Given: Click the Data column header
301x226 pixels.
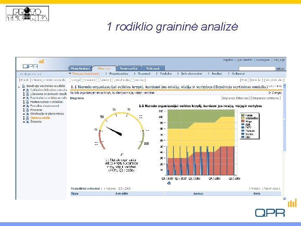Looking at the screenshot, I should [x=257, y=194].
